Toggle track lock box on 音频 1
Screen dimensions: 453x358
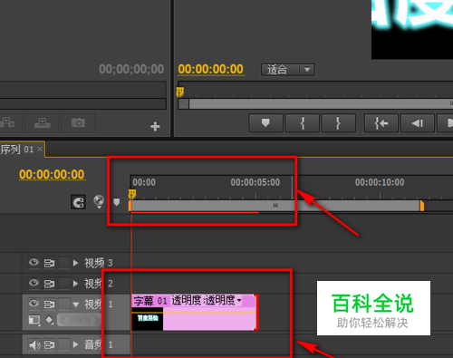[64, 344]
